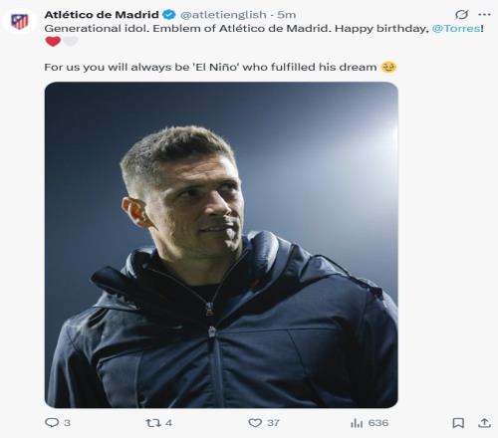View post analytics bar-chart icon
The image size is (498, 438).
coord(357,423)
